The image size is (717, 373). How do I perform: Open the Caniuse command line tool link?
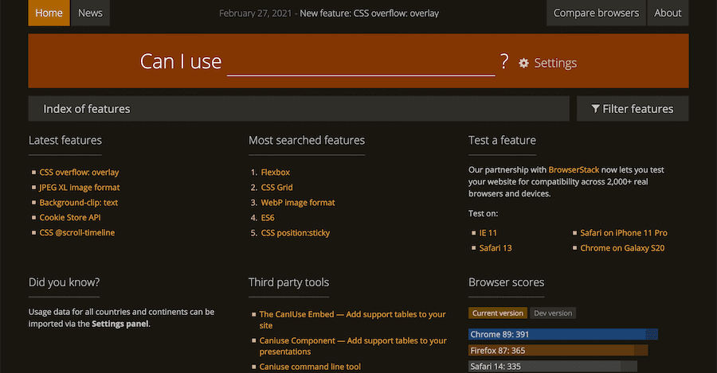pyautogui.click(x=310, y=367)
